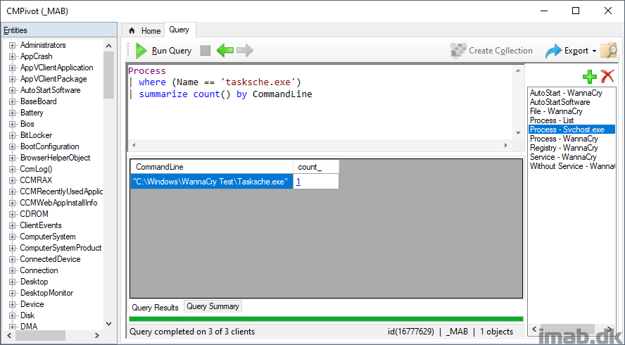This screenshot has height=345, width=625.
Task: Go back with the green left arrow
Action: click(x=225, y=51)
